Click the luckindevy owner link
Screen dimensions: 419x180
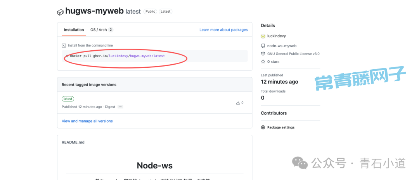tap(277, 36)
